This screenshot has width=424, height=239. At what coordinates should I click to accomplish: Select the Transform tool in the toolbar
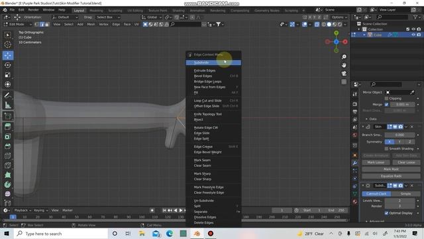pos(8,84)
